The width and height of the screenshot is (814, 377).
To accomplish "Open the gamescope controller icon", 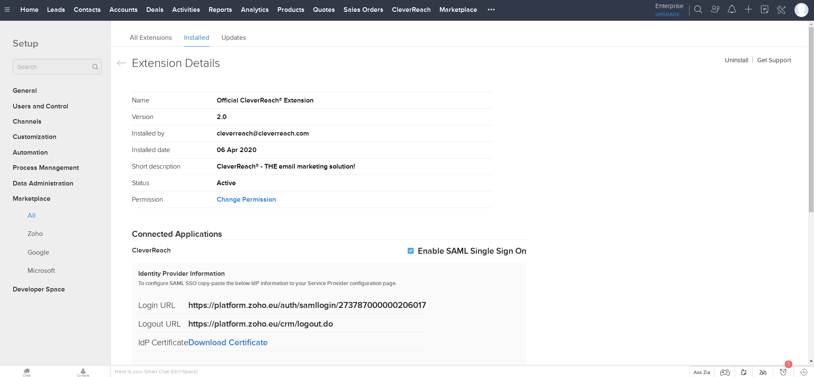I will click(725, 372).
